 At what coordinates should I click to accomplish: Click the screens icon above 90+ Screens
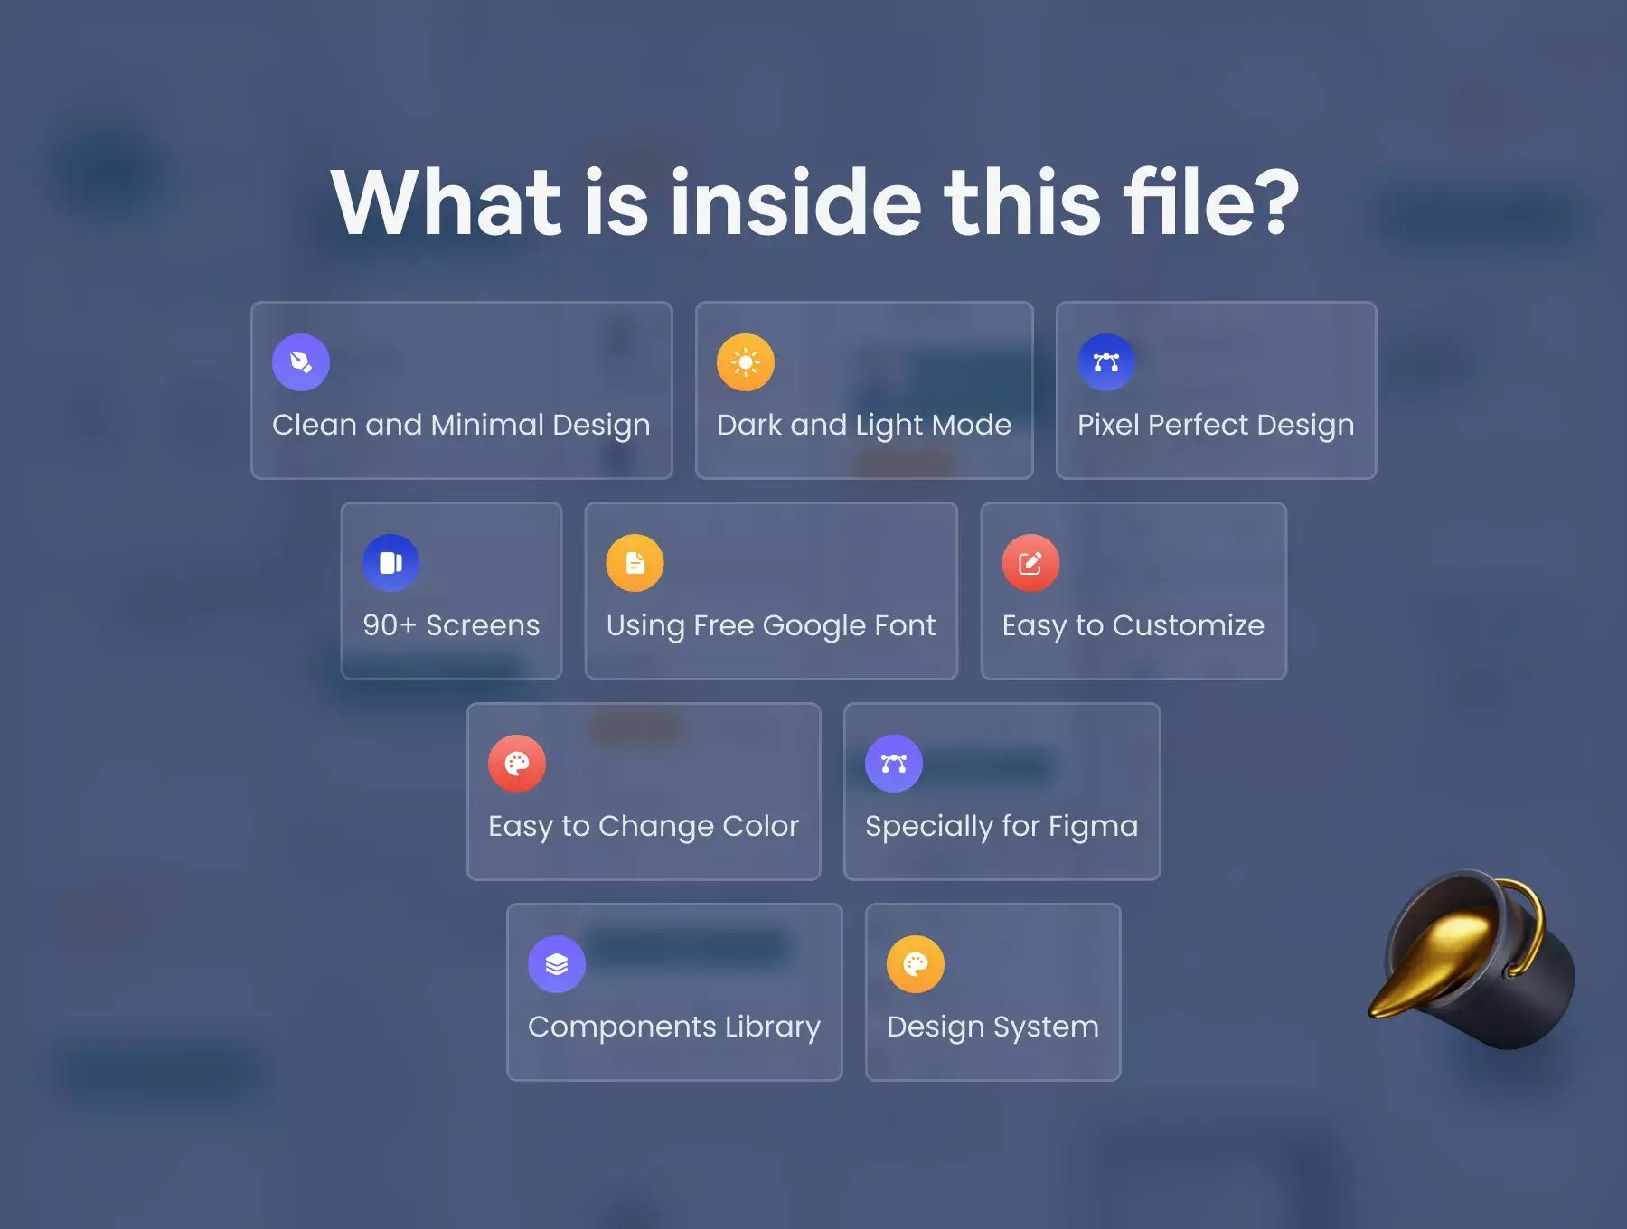tap(391, 563)
